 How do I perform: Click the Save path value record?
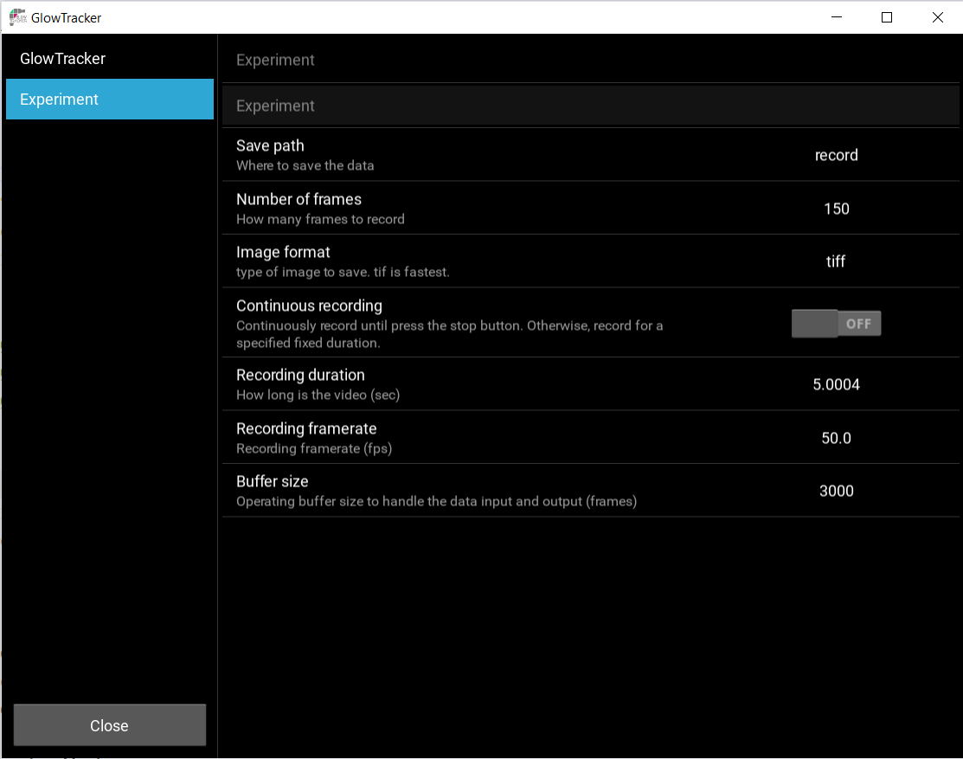837,156
